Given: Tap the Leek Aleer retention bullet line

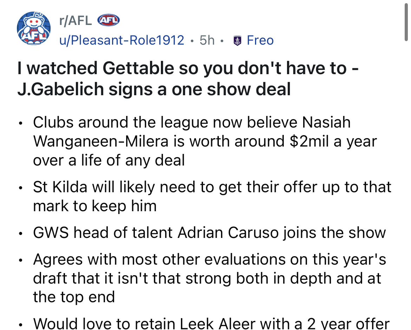Looking at the screenshot, I should click(x=211, y=324).
